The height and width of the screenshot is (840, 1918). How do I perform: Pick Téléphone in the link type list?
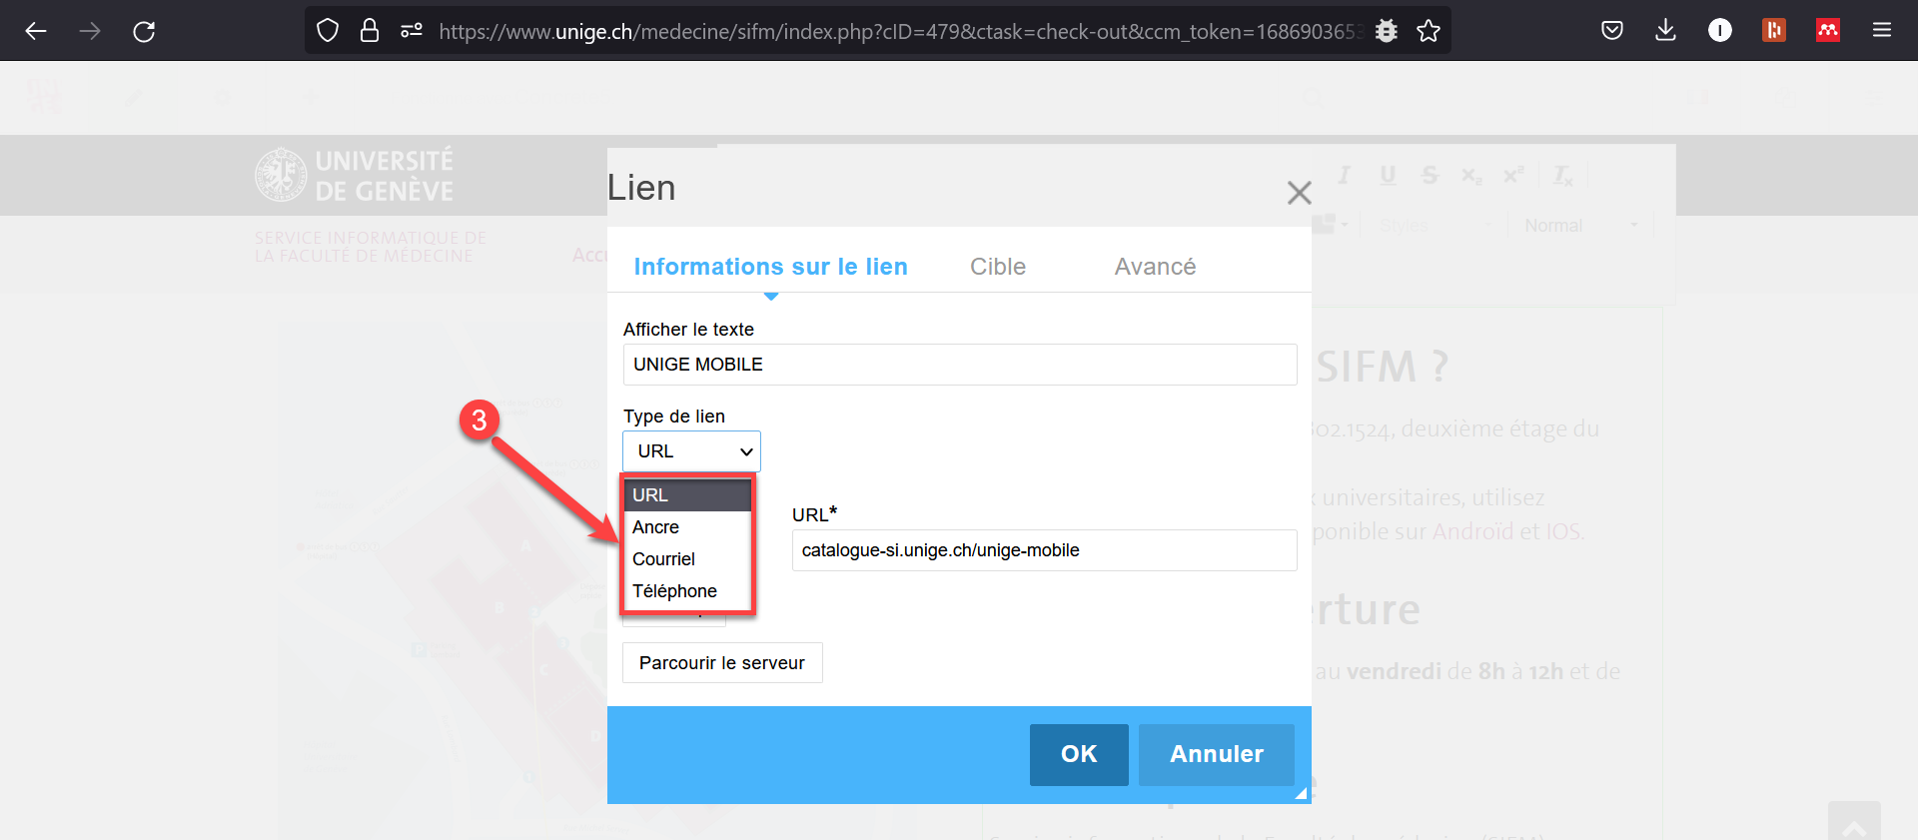click(674, 591)
